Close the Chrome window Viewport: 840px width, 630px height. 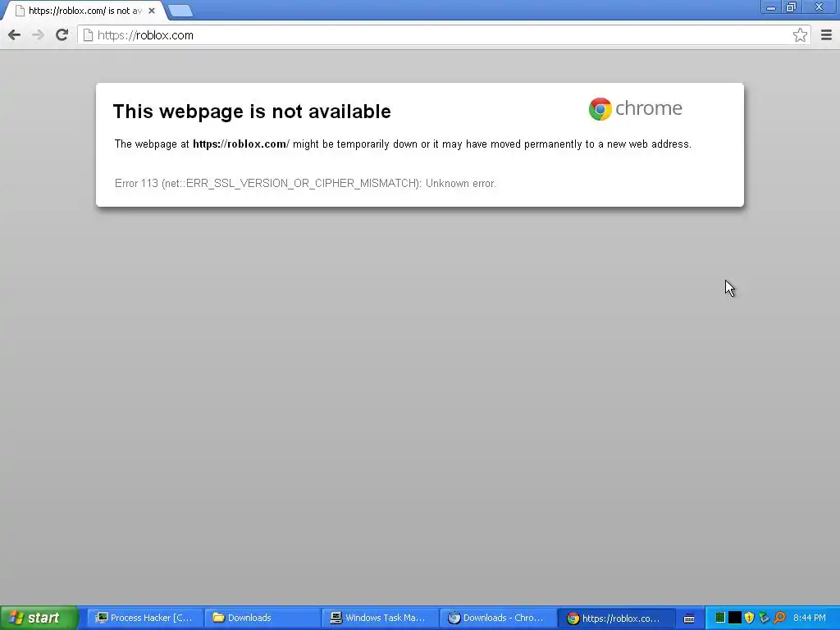click(x=819, y=7)
